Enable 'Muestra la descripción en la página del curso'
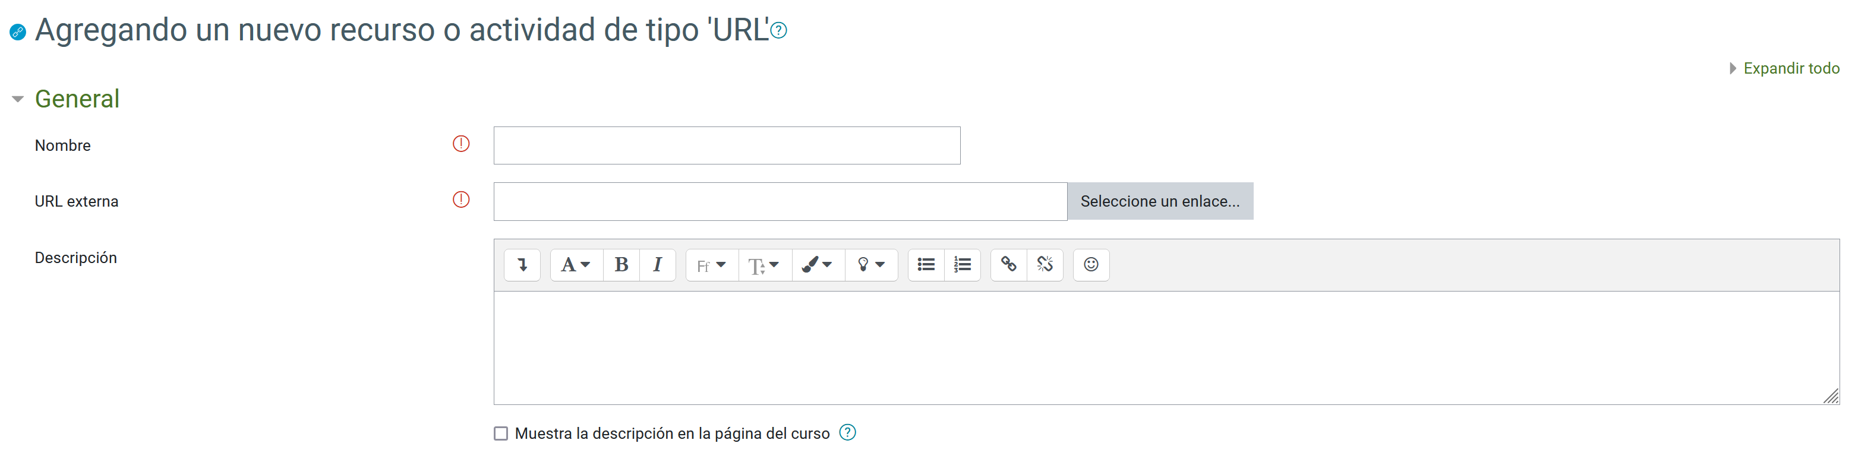Screen dimensions: 1852x459 [x=501, y=434]
